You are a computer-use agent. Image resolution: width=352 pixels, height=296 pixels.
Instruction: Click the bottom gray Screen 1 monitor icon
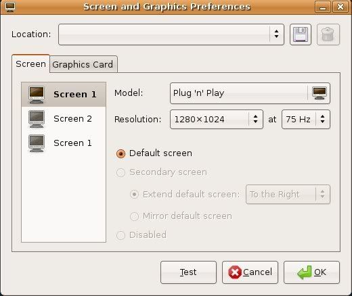click(x=37, y=143)
